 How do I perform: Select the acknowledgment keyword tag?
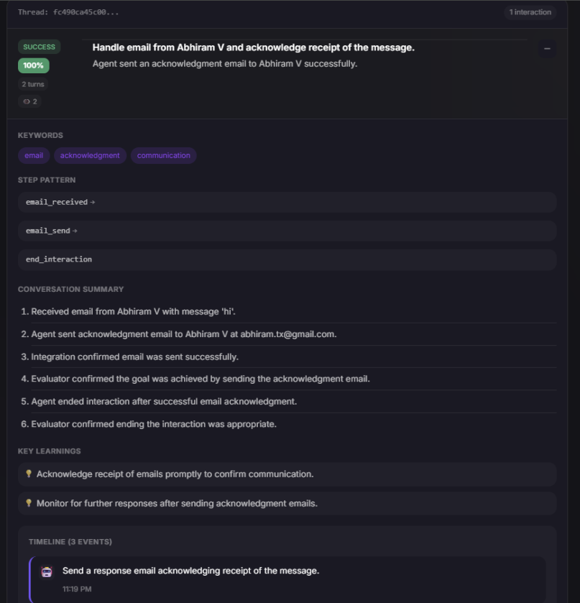click(x=90, y=155)
